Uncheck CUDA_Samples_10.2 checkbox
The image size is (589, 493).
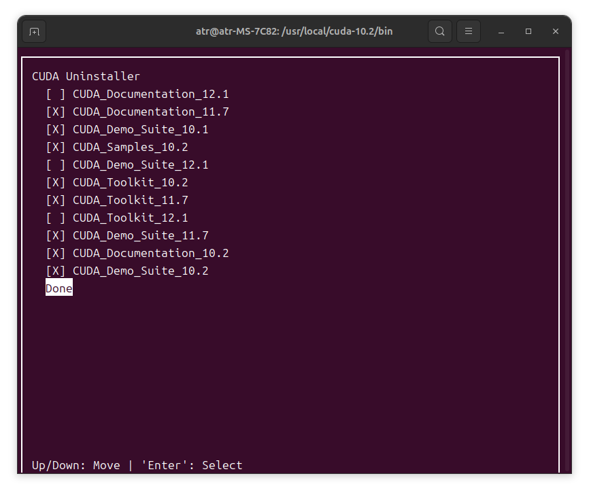[56, 147]
